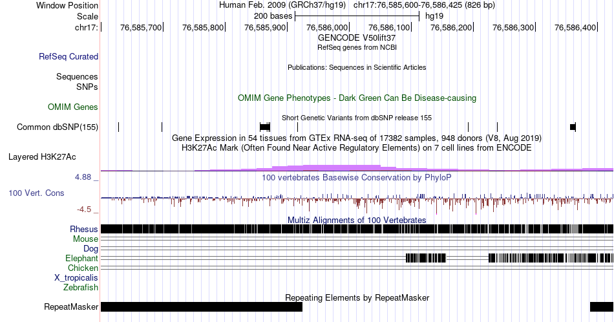Click 'Publications: Sequences in Scientific Articles' title
The height and width of the screenshot is (322, 614).
357,67
